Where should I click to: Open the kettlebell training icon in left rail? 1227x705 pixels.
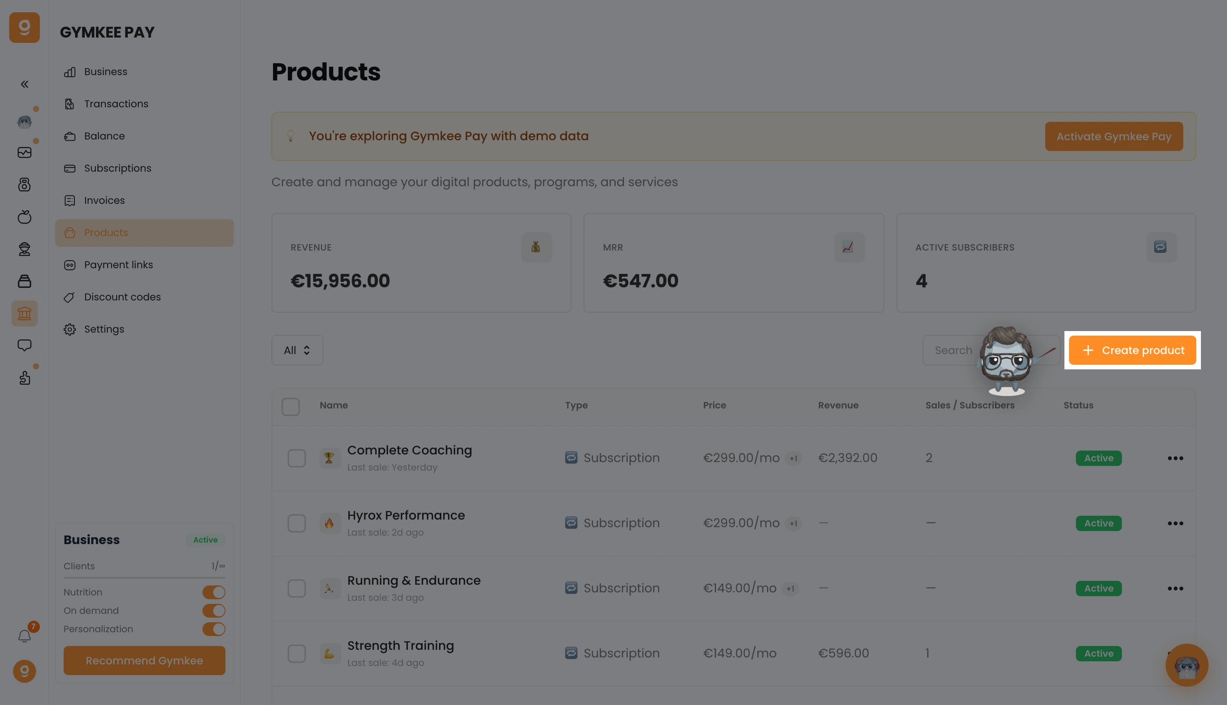[24, 184]
